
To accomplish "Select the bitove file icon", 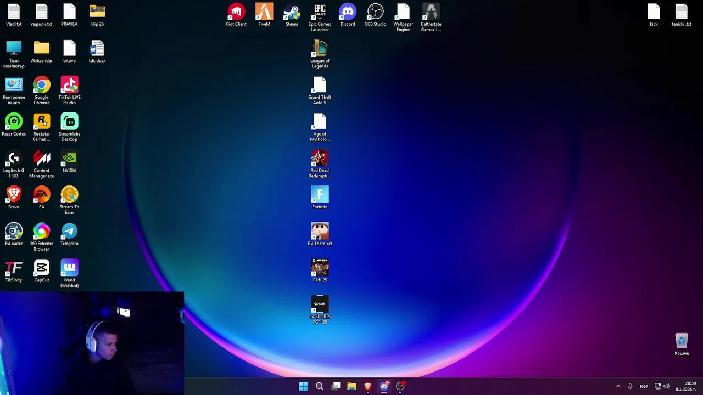I will pos(69,52).
